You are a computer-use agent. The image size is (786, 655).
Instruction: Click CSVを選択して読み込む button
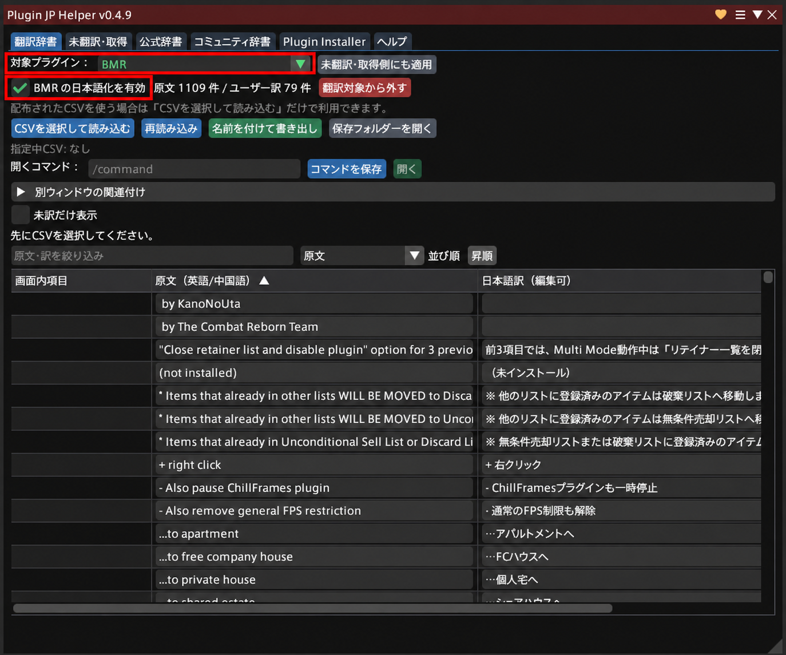(73, 128)
